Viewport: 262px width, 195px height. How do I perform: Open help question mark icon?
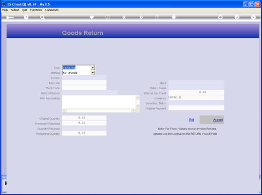pos(26,17)
